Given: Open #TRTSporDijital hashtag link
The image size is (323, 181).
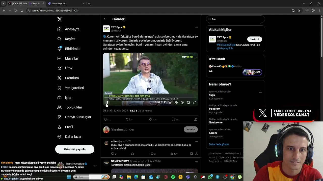Looking at the screenshot, I should coord(226,45).
